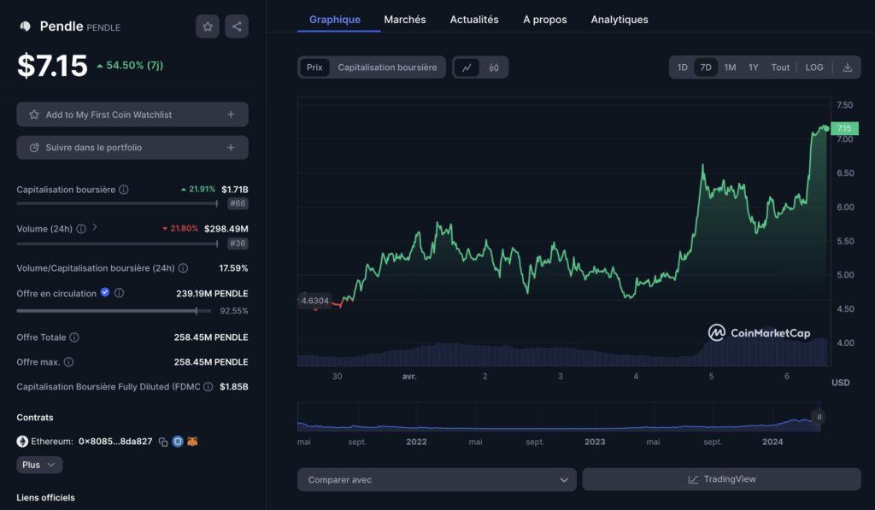Open the Graphique tab
The width and height of the screenshot is (875, 510).
(x=335, y=20)
